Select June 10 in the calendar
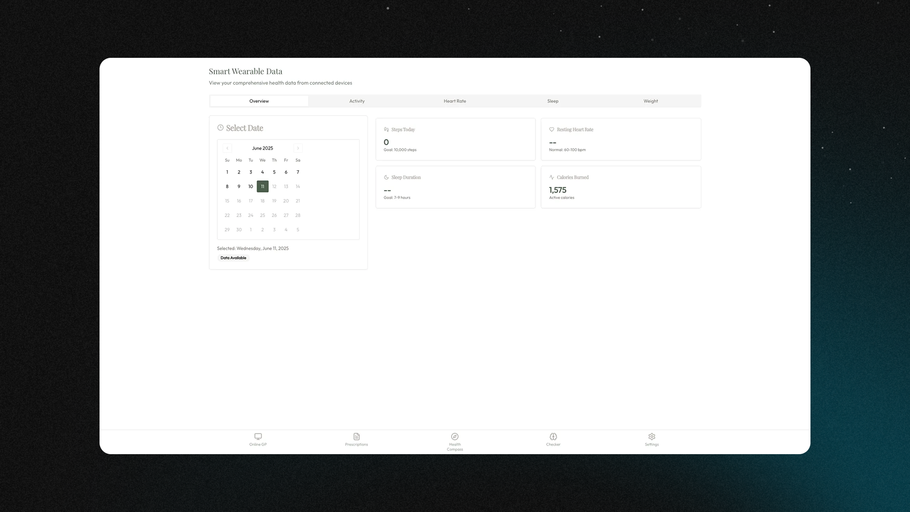The image size is (910, 512). (251, 186)
